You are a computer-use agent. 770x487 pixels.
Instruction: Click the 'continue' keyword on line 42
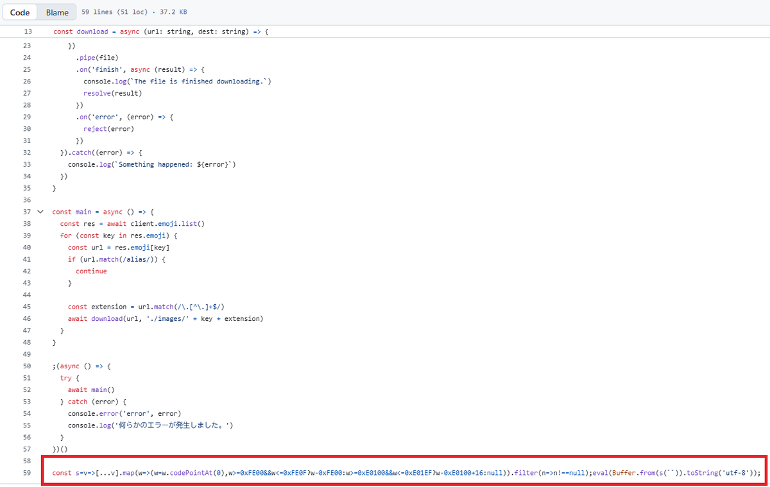tap(91, 271)
